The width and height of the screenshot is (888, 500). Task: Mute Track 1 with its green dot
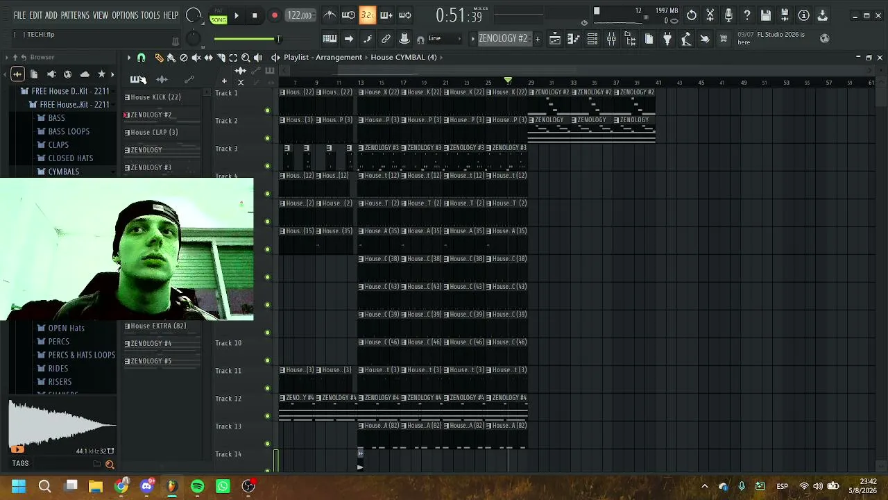[267, 110]
